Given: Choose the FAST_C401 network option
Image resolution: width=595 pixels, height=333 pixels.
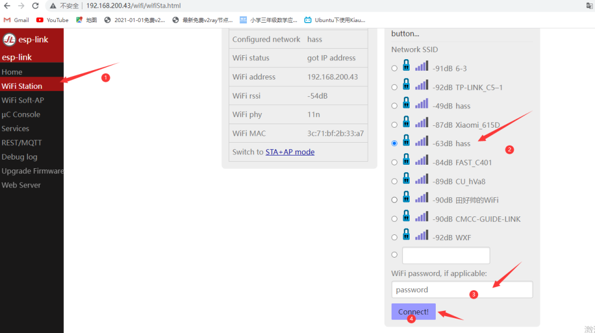Looking at the screenshot, I should [x=395, y=162].
